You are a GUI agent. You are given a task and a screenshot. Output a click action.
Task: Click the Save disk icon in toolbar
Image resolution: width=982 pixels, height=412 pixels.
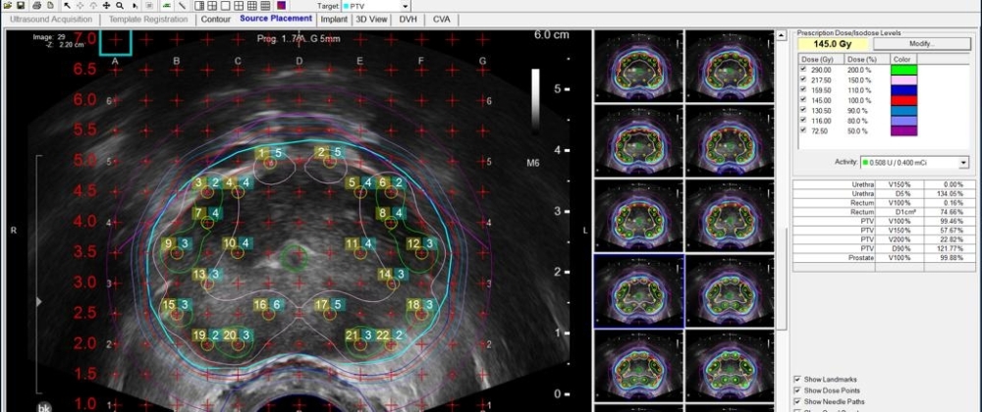pos(22,5)
